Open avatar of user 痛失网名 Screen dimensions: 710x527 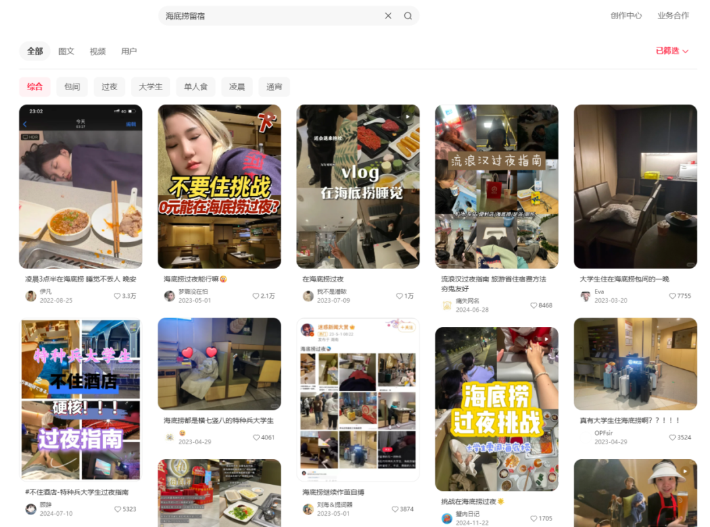point(447,305)
